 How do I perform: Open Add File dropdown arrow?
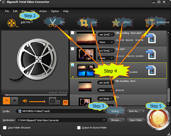(x=32, y=22)
